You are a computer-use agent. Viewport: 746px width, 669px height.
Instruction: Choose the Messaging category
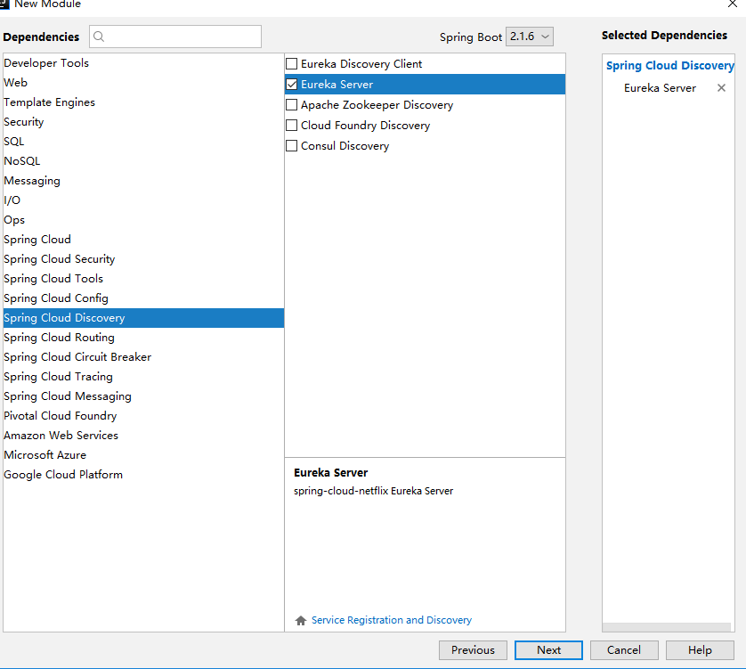pos(143,181)
